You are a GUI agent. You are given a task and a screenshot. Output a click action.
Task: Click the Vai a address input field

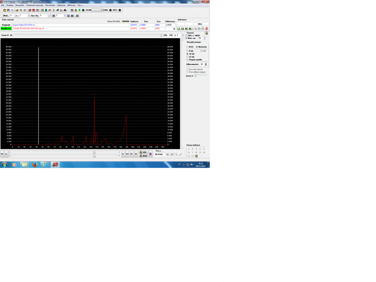(x=160, y=154)
